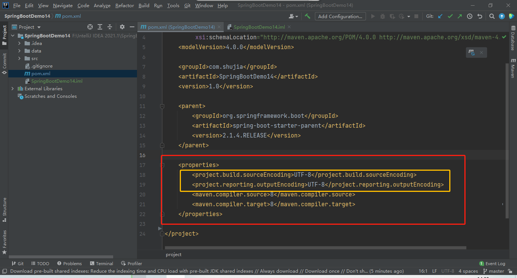Image resolution: width=517 pixels, height=278 pixels.
Task: Open the Build menu
Action: pyautogui.click(x=144, y=5)
